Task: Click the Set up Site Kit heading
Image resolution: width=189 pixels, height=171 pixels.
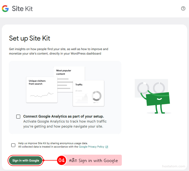Action: tap(29, 38)
